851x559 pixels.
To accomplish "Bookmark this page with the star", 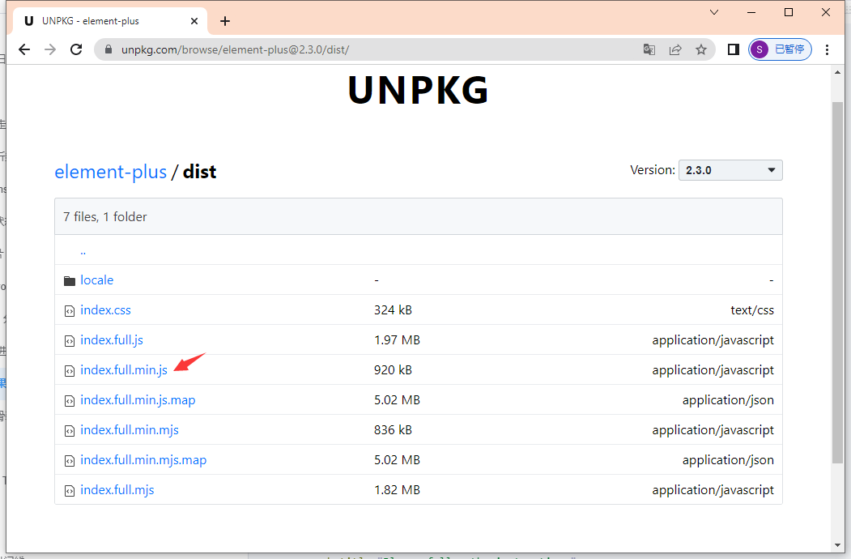I will pyautogui.click(x=701, y=49).
